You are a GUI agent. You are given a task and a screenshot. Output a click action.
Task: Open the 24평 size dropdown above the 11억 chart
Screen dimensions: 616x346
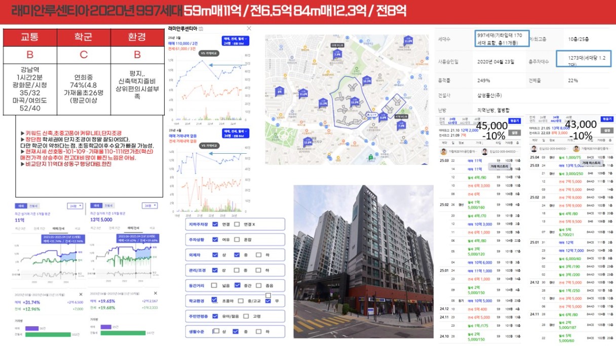point(74,206)
